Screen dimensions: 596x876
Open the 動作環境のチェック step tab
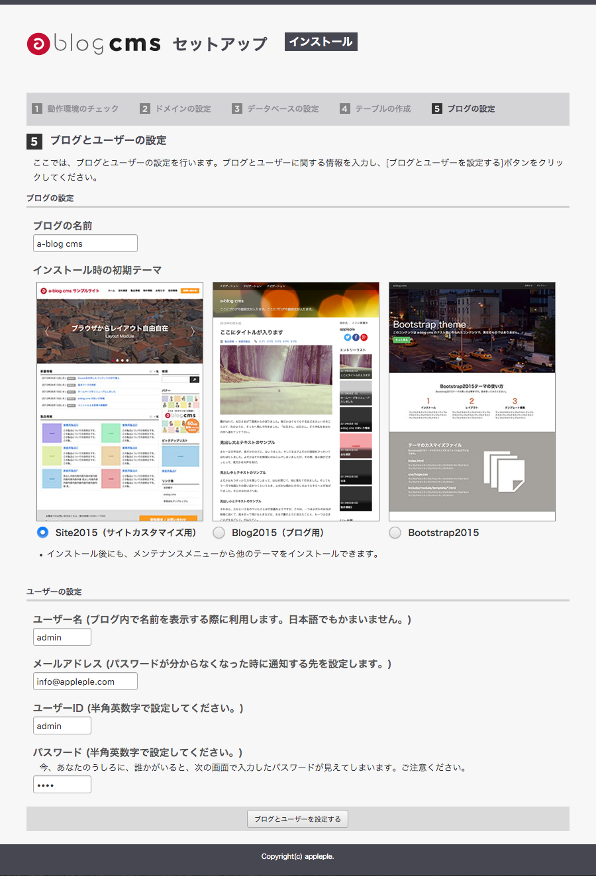tap(83, 109)
